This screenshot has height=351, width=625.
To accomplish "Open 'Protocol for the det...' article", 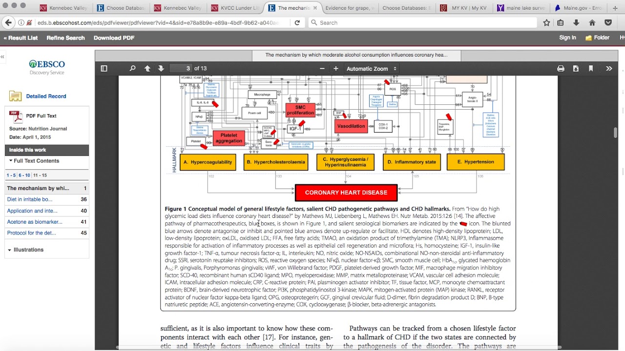I will [x=31, y=233].
